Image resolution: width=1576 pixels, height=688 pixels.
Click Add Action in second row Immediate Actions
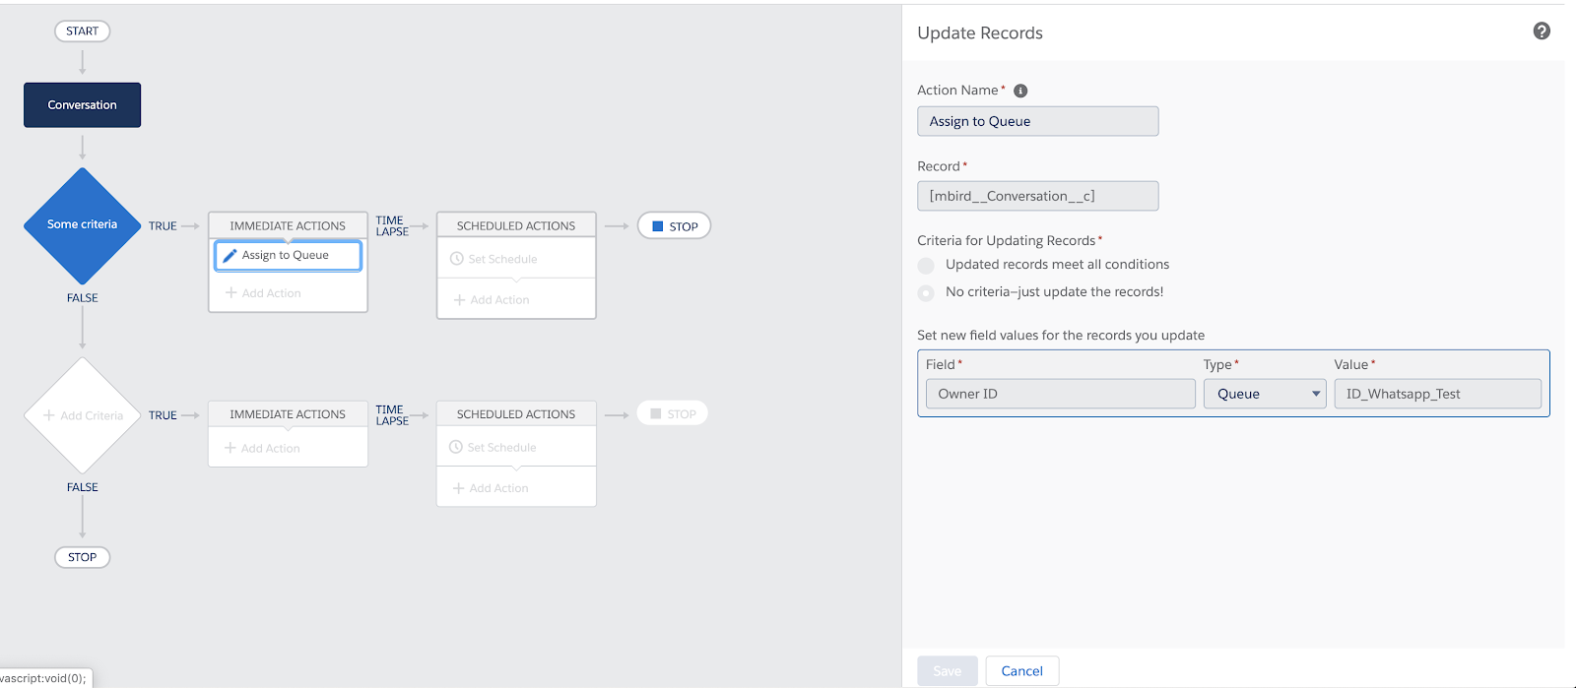coord(262,448)
